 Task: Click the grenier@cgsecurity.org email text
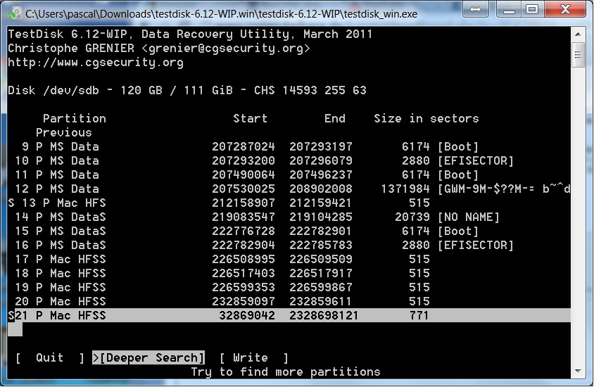(226, 49)
